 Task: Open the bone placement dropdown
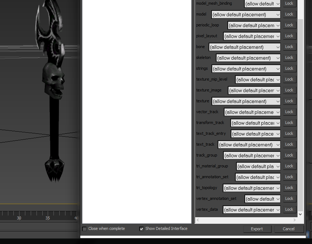coord(245,47)
